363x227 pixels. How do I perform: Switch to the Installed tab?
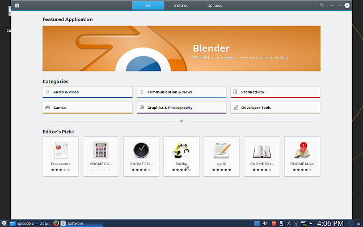[181, 5]
